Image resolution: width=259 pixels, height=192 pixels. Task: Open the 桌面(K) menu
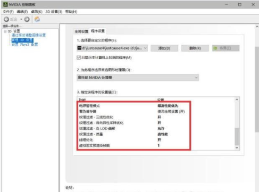coord(37,12)
